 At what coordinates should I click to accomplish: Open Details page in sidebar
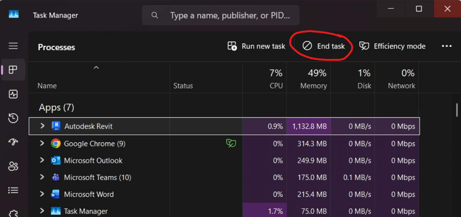click(x=13, y=190)
